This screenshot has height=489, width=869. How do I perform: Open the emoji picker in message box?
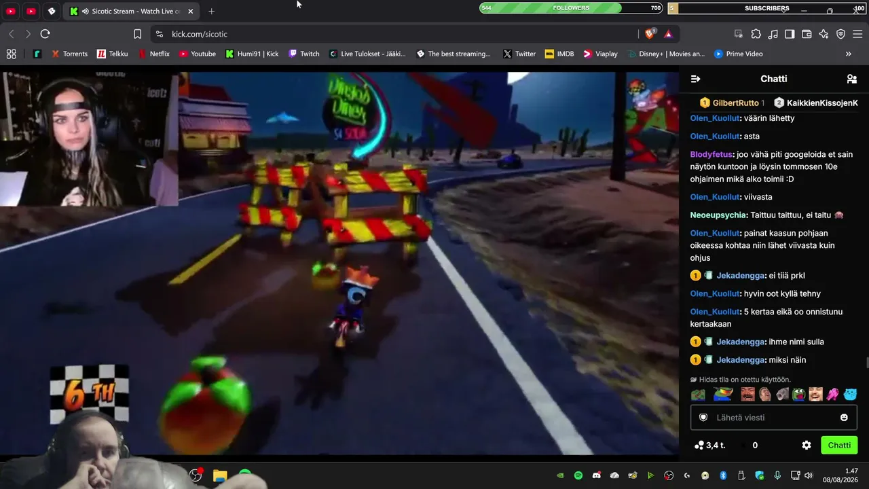(844, 418)
